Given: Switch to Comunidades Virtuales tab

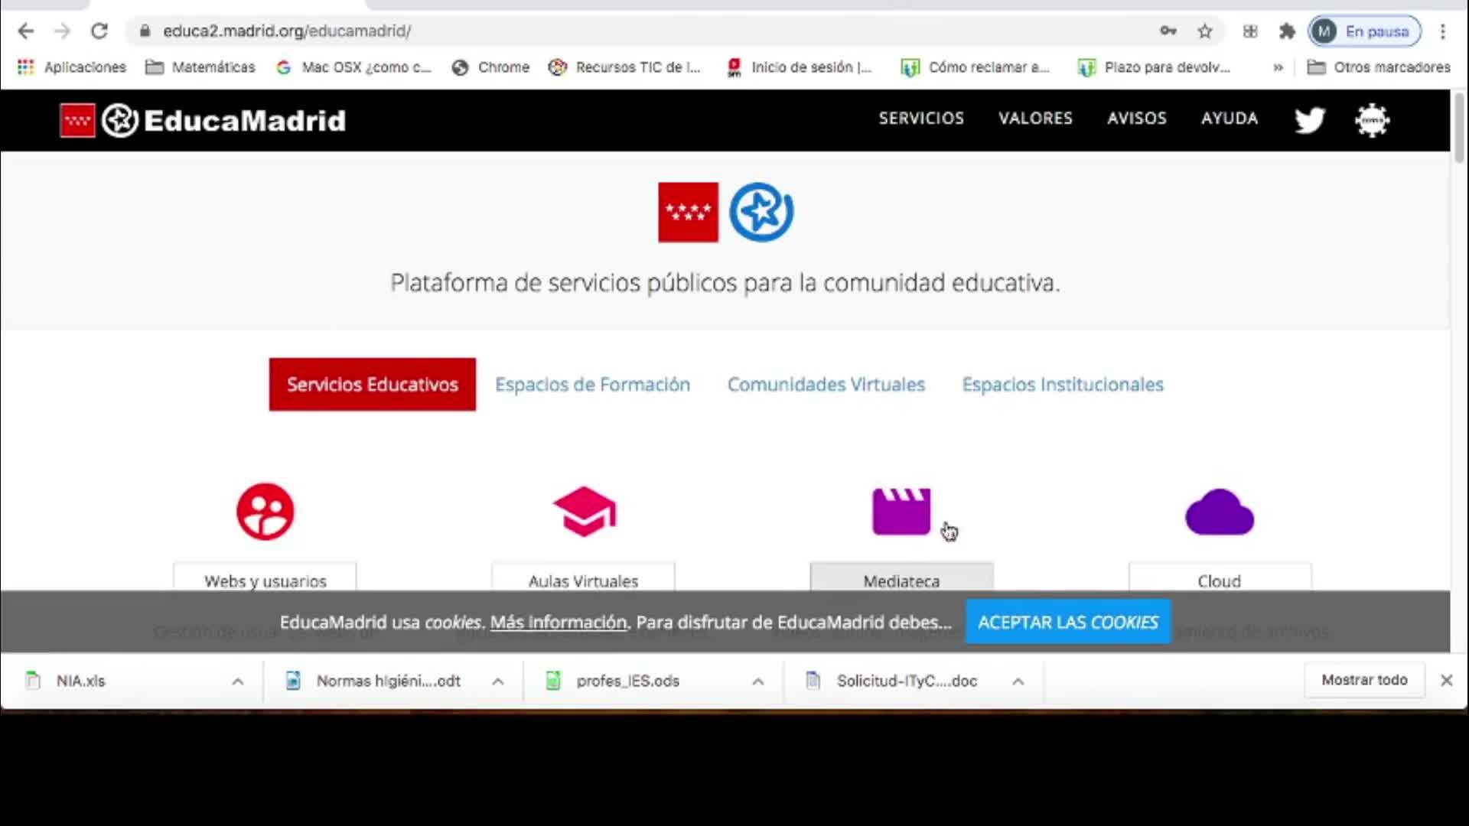Looking at the screenshot, I should tap(826, 385).
